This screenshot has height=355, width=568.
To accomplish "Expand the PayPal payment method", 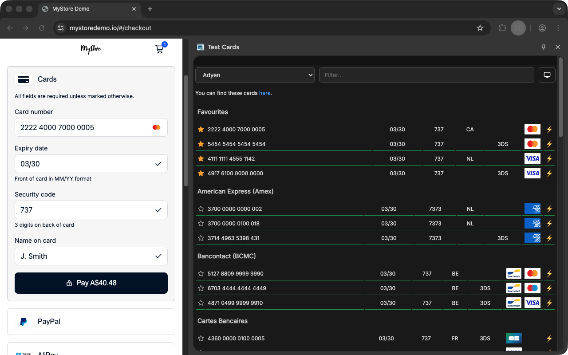I will (91, 321).
